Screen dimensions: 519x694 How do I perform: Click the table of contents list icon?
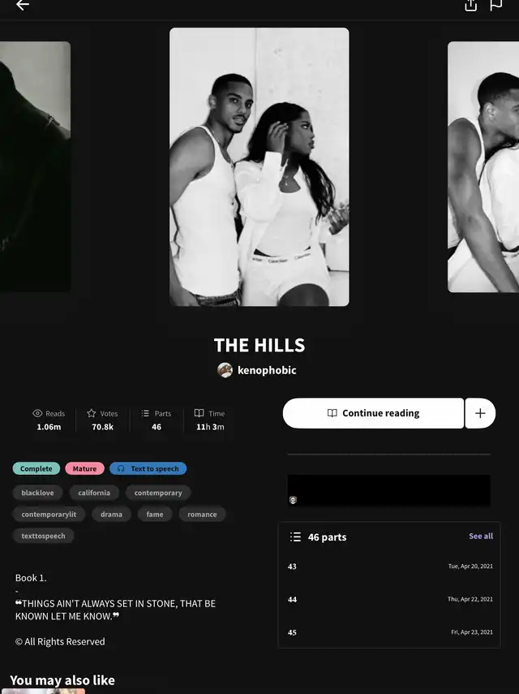[x=295, y=537]
